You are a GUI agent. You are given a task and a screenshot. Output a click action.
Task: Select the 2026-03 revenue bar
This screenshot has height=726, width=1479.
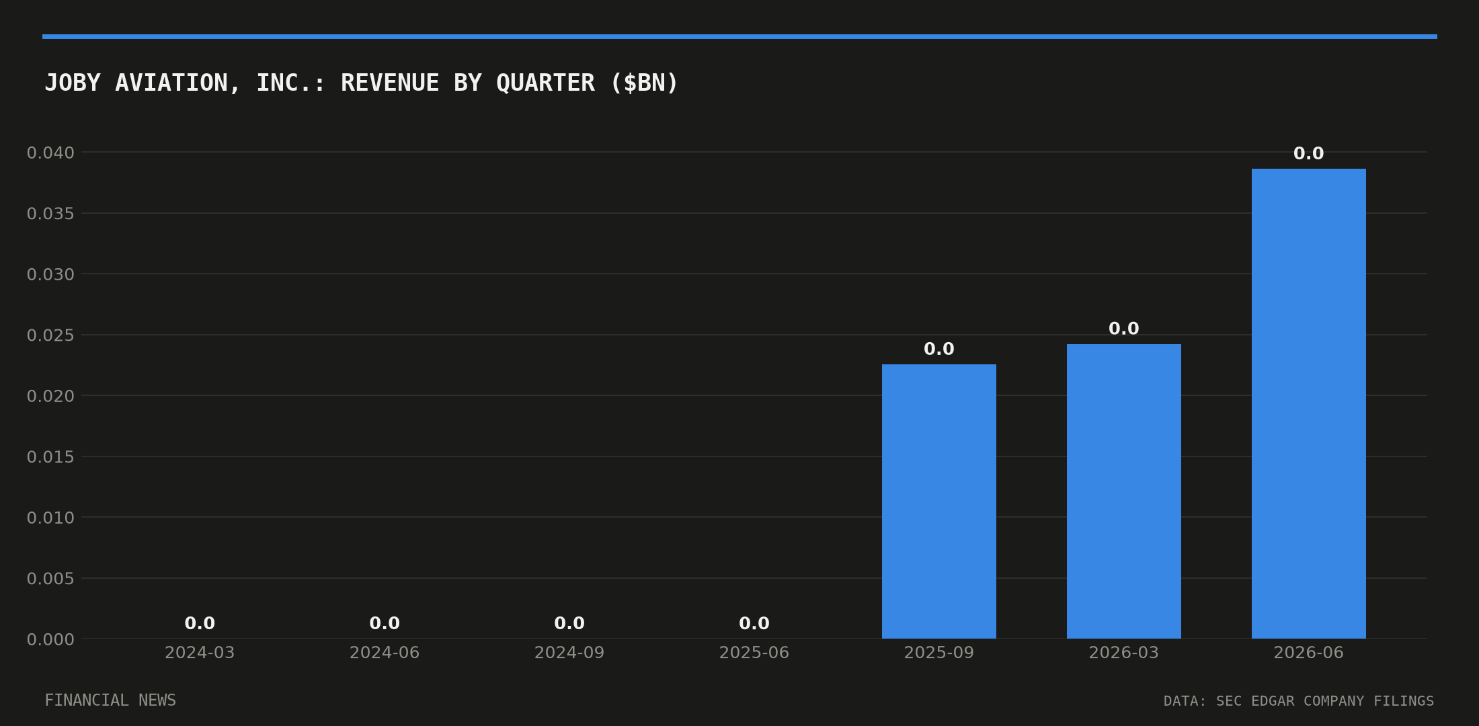pyautogui.click(x=1123, y=491)
